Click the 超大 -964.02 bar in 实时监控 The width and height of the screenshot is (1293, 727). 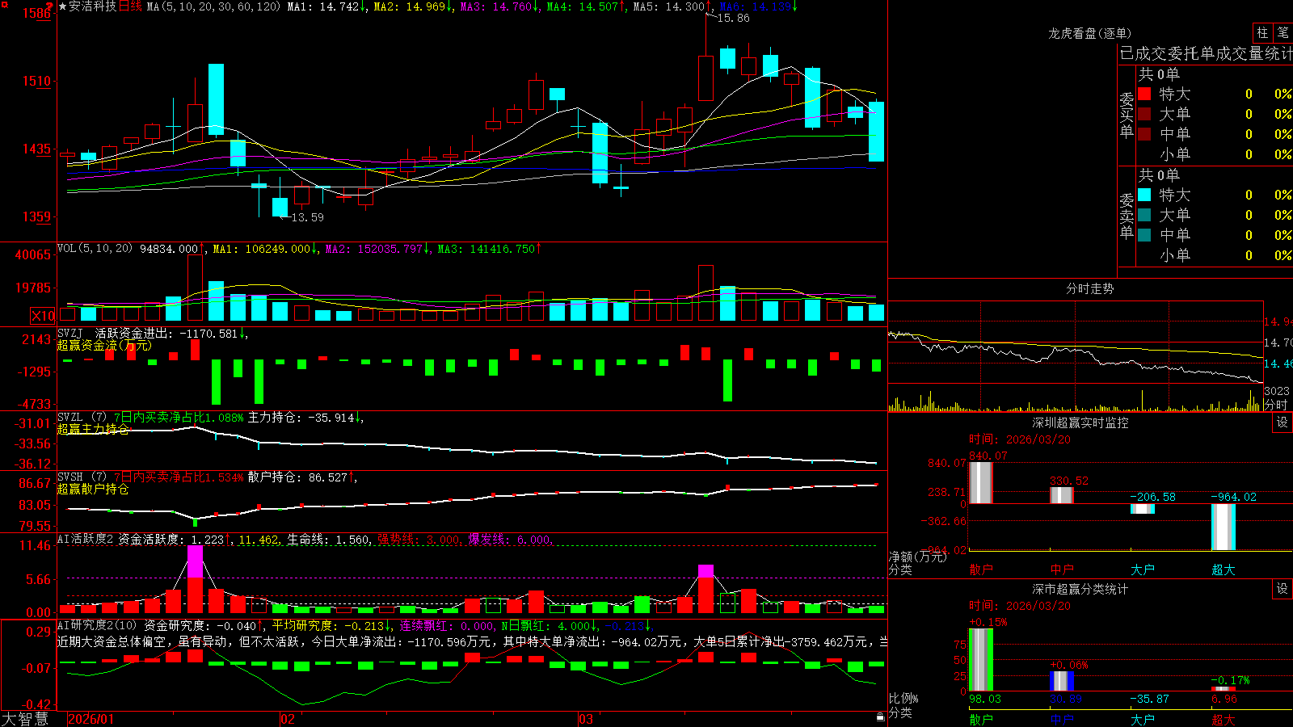[x=1223, y=527]
